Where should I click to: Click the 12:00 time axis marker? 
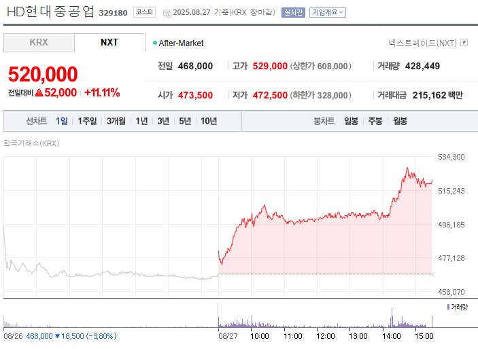click(325, 336)
